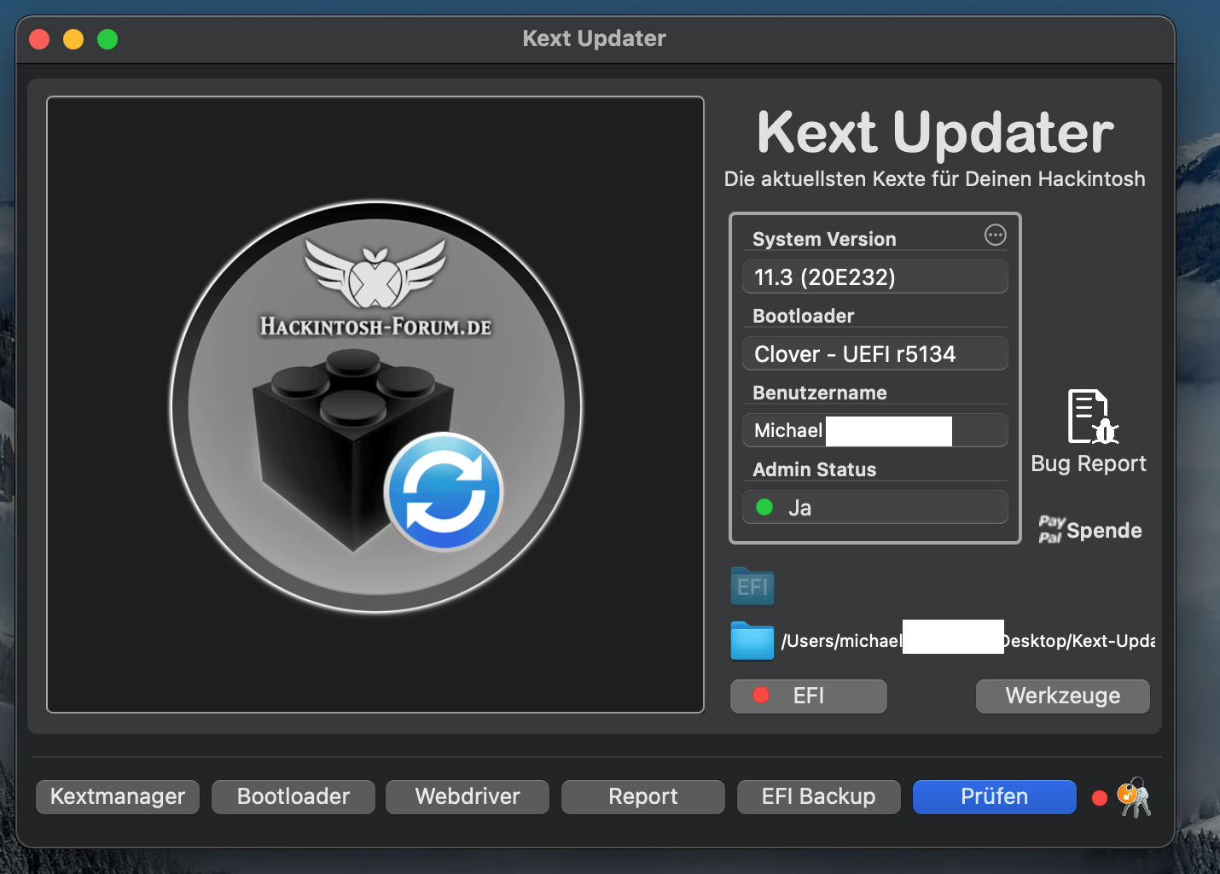1220x874 pixels.
Task: Close the Kext Updater window
Action: (x=39, y=39)
